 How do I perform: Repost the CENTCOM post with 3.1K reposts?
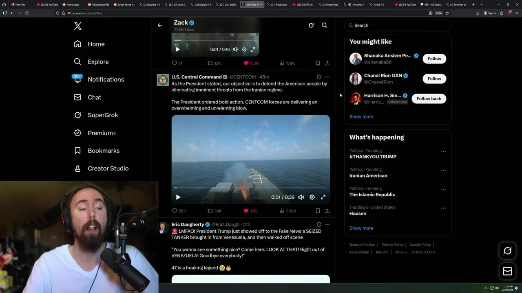pos(215,211)
